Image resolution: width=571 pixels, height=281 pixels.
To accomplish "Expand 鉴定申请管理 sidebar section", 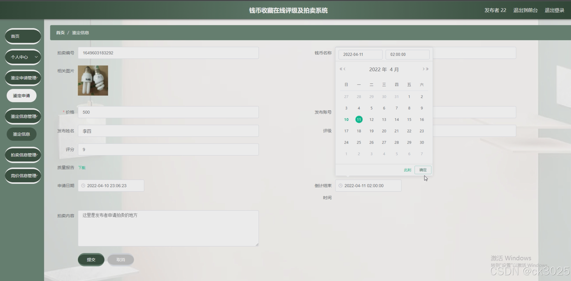I will (x=23, y=78).
